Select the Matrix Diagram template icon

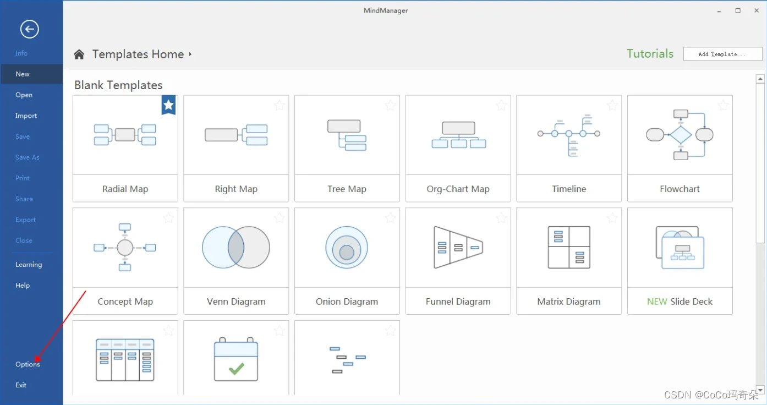569,247
